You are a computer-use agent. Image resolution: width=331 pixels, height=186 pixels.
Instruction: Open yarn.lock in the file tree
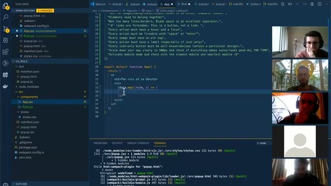click(25, 158)
